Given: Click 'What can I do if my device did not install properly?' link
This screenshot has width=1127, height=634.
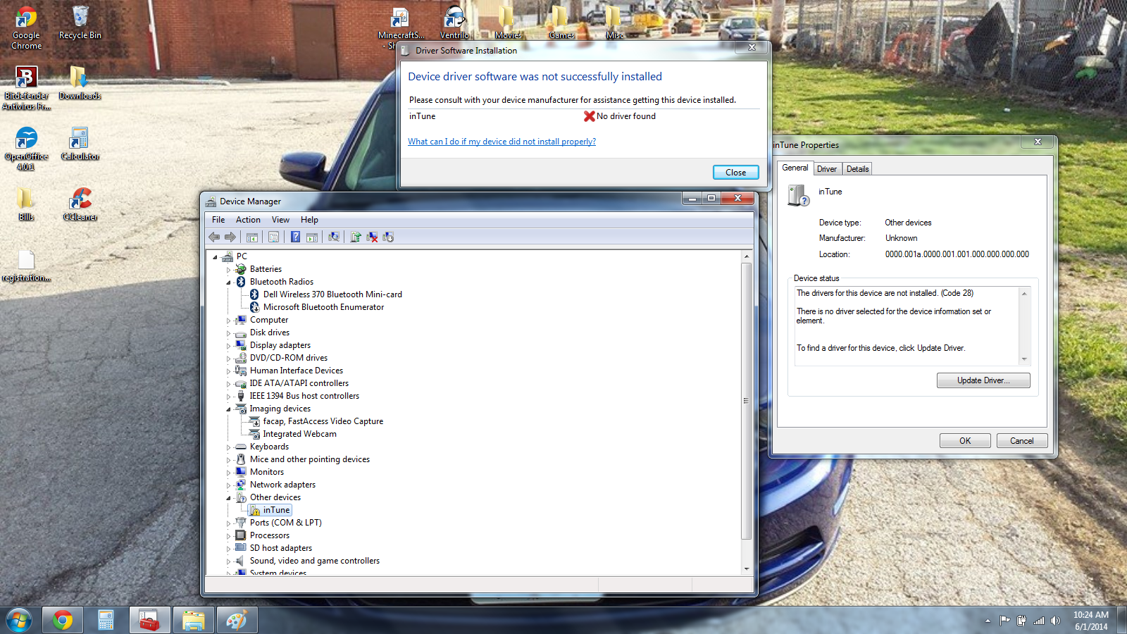Looking at the screenshot, I should [x=502, y=142].
